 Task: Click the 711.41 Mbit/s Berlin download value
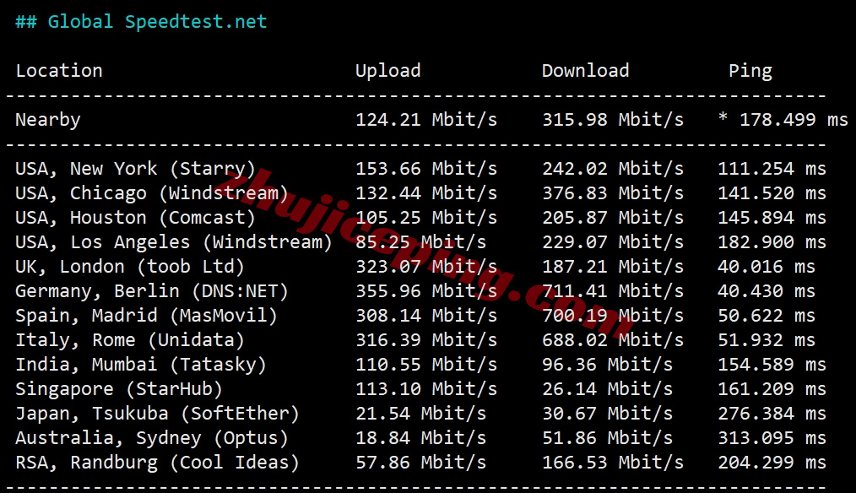tap(613, 291)
